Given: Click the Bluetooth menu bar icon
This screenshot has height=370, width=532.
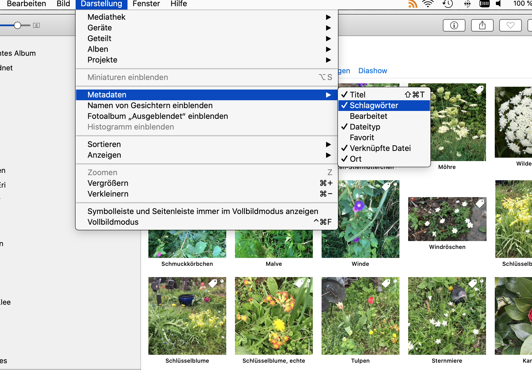Looking at the screenshot, I should 467,4.
